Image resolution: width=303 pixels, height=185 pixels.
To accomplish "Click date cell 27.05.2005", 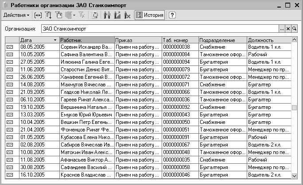I will click(39, 62).
